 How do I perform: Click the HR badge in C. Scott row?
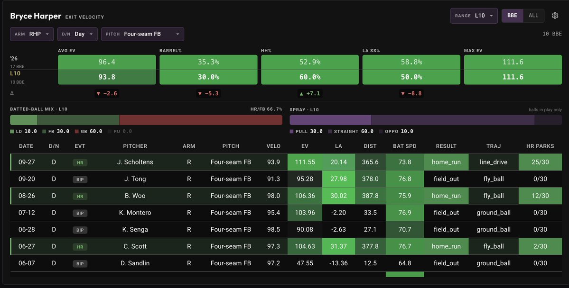click(80, 247)
